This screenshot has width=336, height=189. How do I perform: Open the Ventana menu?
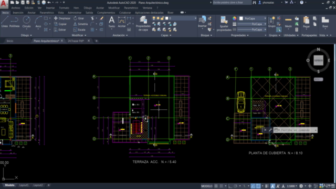pos(147,8)
